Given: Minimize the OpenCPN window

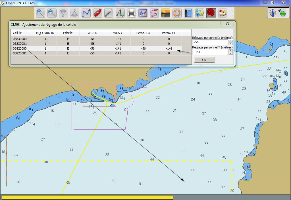Looking at the screenshot, I should click(x=265, y=3).
